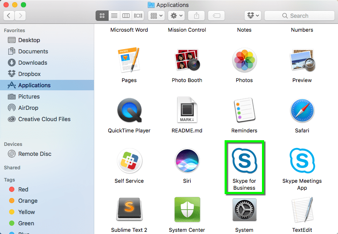Click the Notes label

pos(244,30)
